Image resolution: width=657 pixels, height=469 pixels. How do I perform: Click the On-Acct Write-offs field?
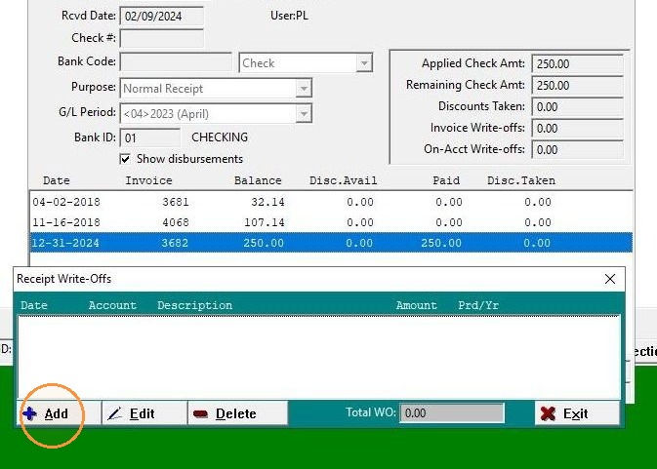[x=577, y=149]
